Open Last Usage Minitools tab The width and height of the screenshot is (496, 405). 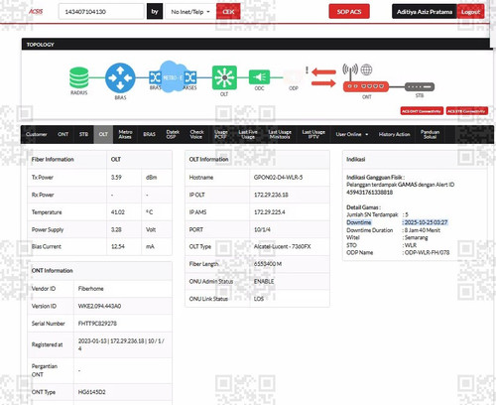point(280,134)
